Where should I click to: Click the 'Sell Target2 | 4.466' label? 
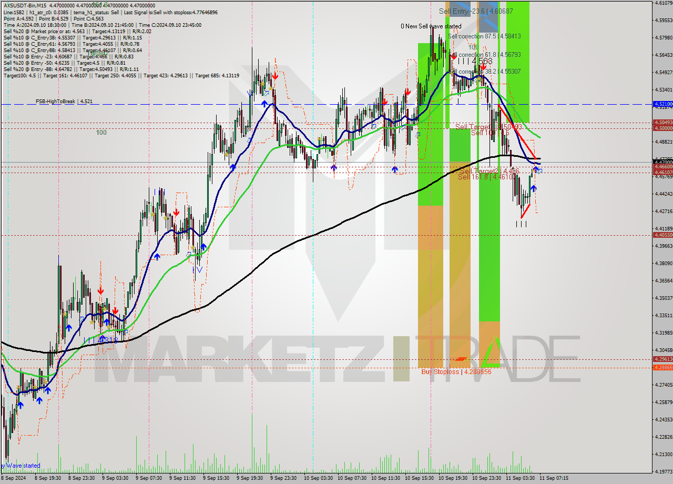coord(490,171)
